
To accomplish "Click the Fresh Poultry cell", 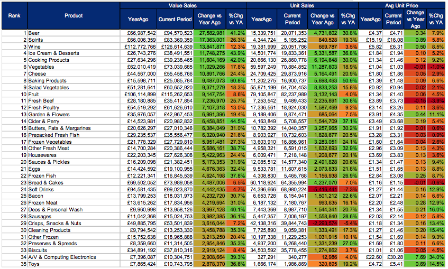I will 74,108.
